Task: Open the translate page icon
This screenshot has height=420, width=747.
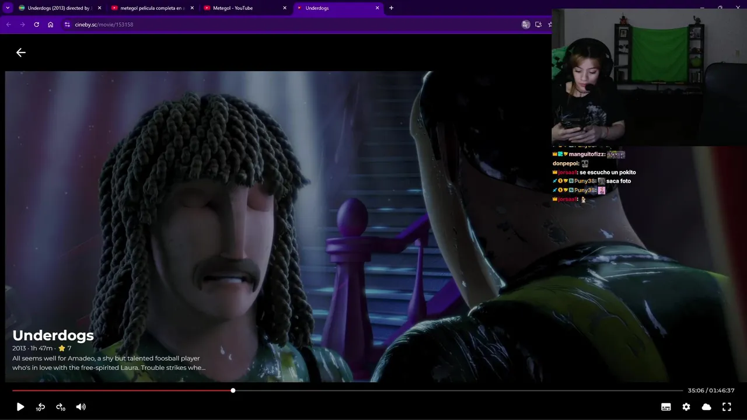Action: pos(526,24)
